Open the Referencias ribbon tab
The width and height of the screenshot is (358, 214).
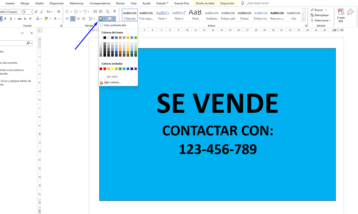76,3
